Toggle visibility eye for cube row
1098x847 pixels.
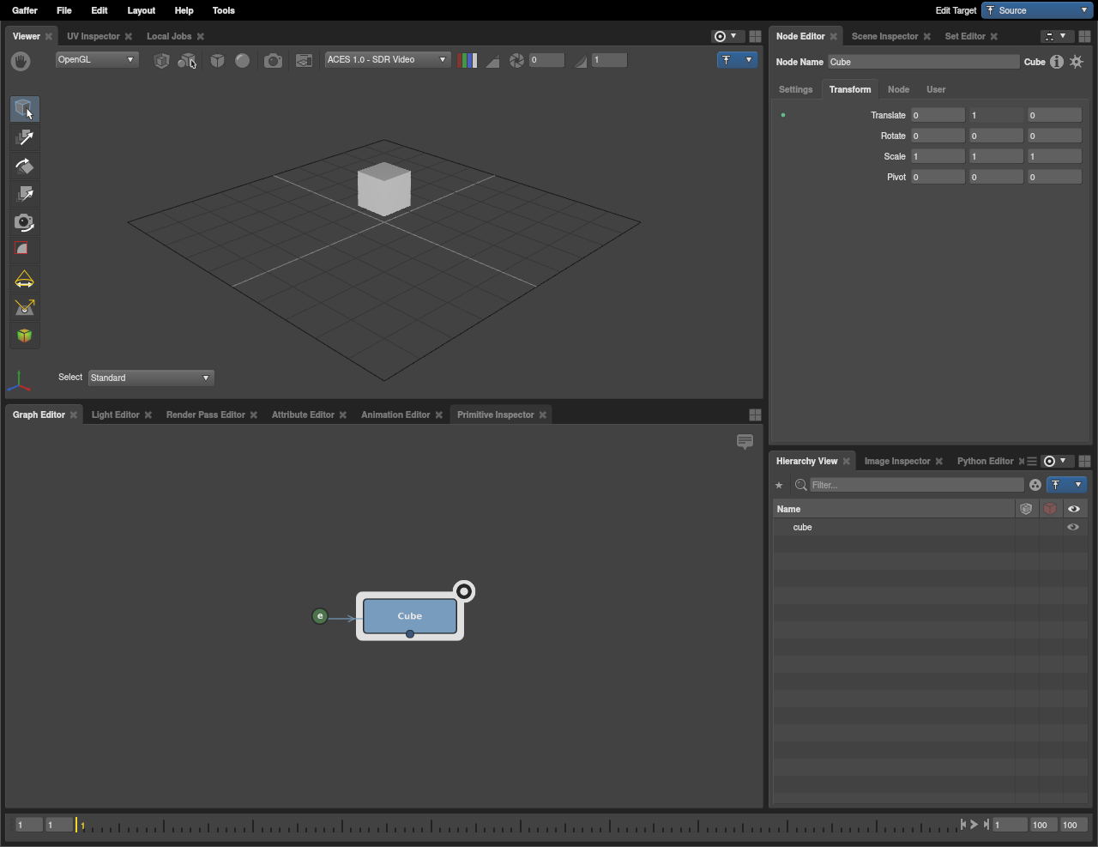1073,527
